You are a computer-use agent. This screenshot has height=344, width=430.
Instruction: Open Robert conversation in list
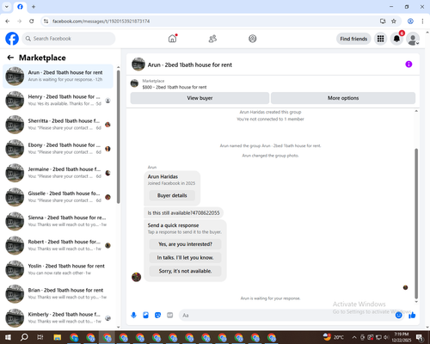click(x=58, y=245)
